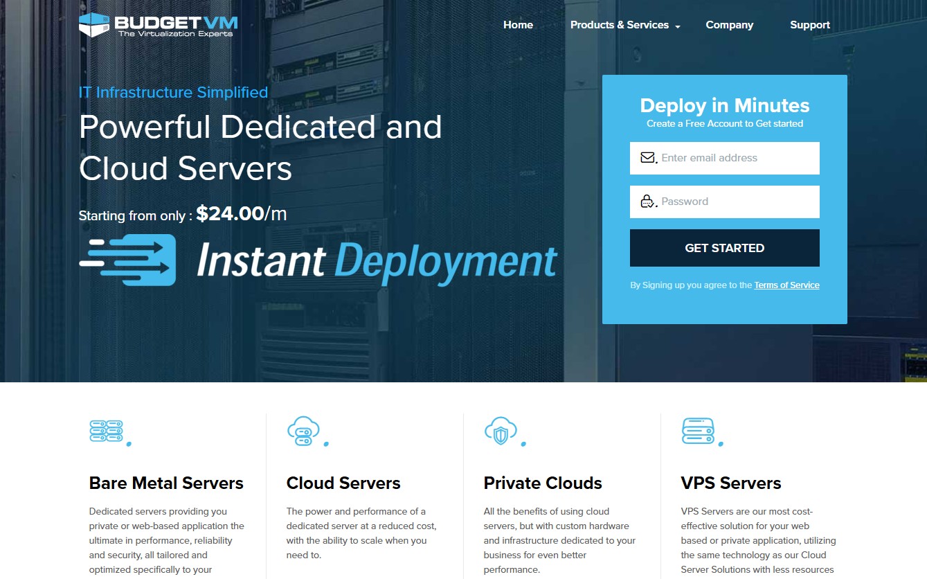Click the BudgetVM logo

[x=158, y=25]
